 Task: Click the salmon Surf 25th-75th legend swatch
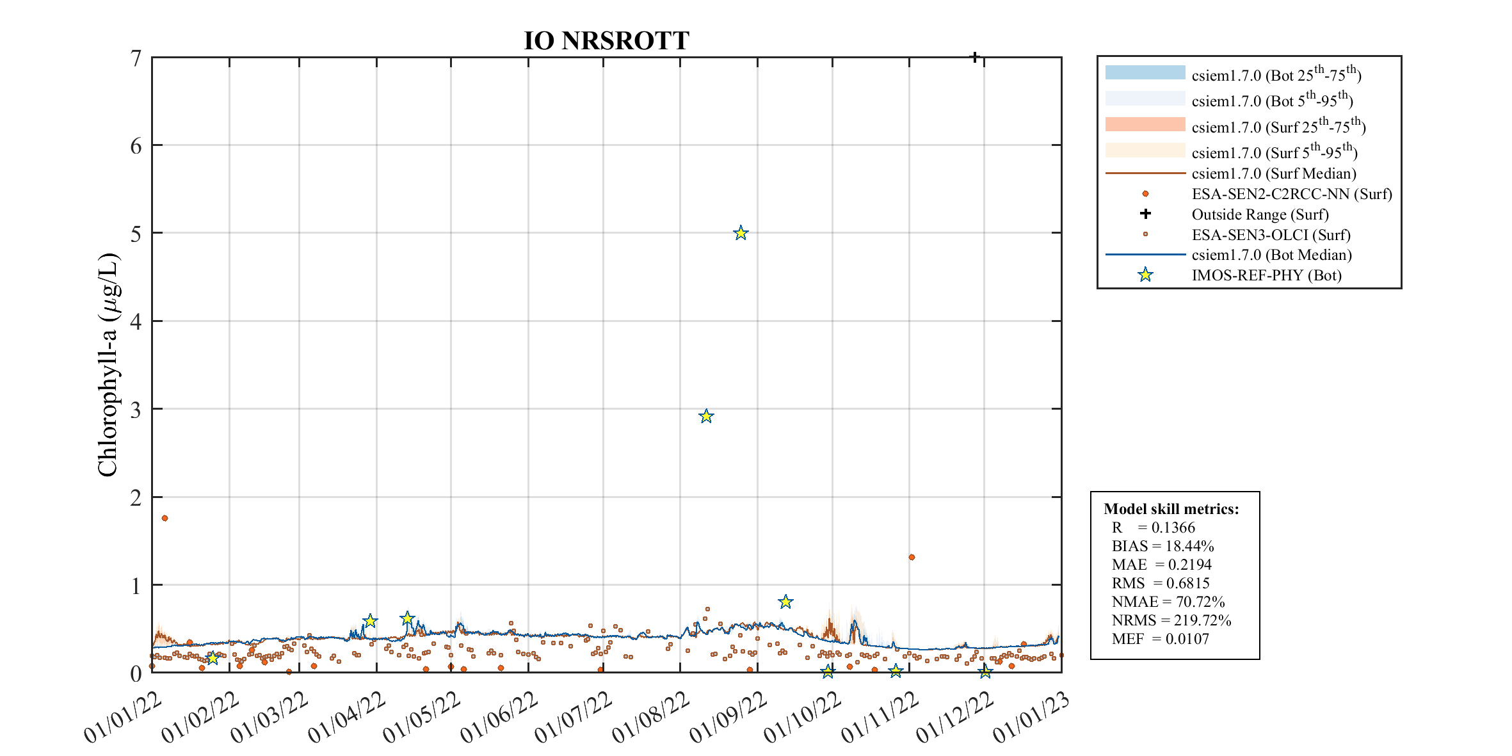tap(1145, 125)
